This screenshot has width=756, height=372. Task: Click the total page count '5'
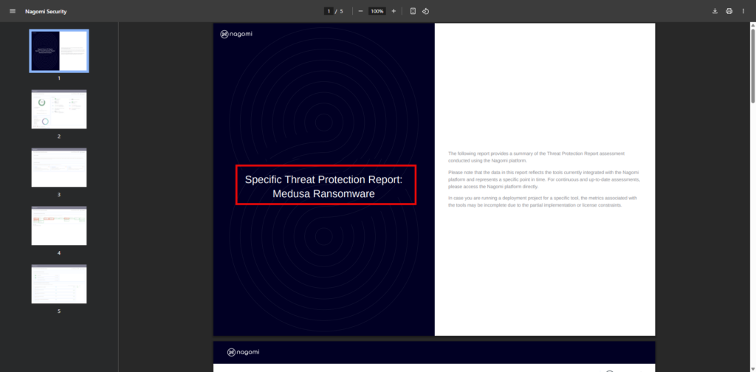coord(341,11)
